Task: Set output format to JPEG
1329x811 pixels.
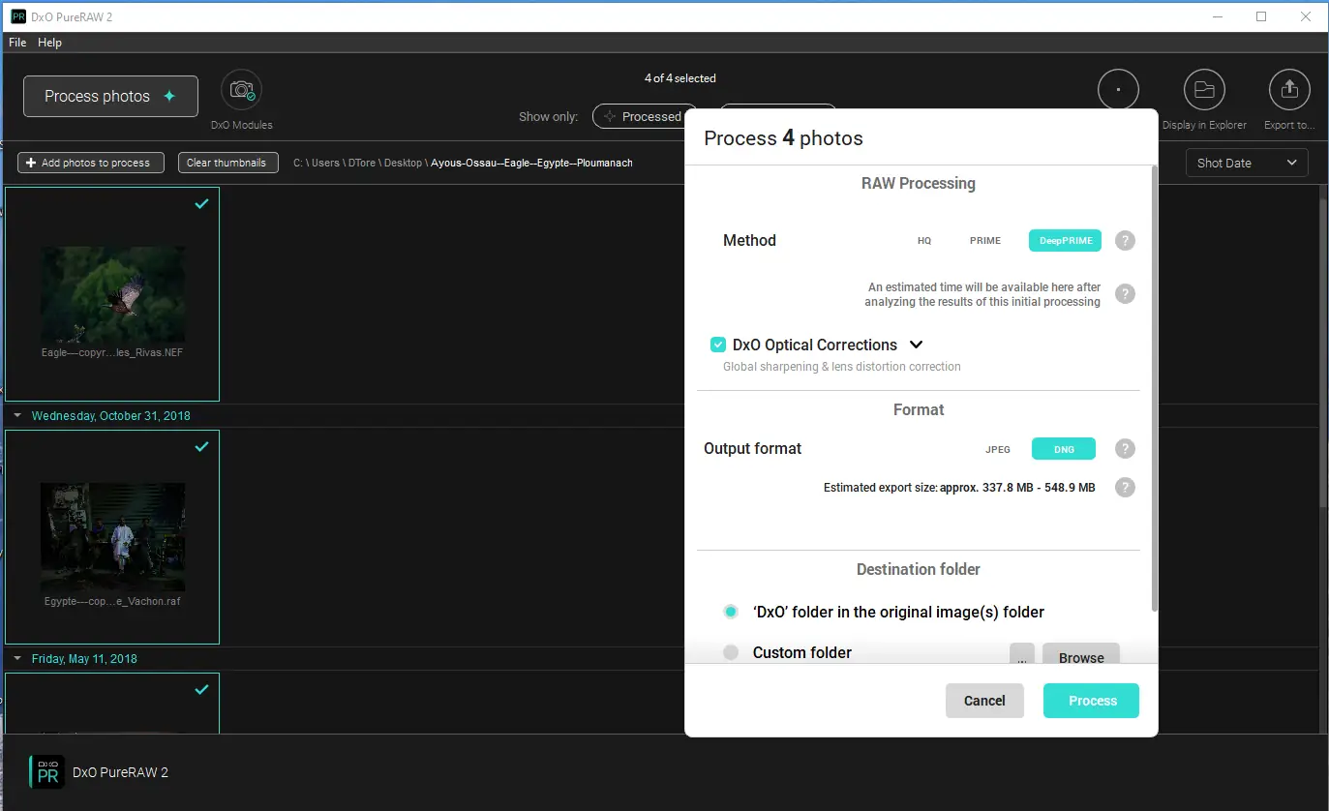Action: 998,449
